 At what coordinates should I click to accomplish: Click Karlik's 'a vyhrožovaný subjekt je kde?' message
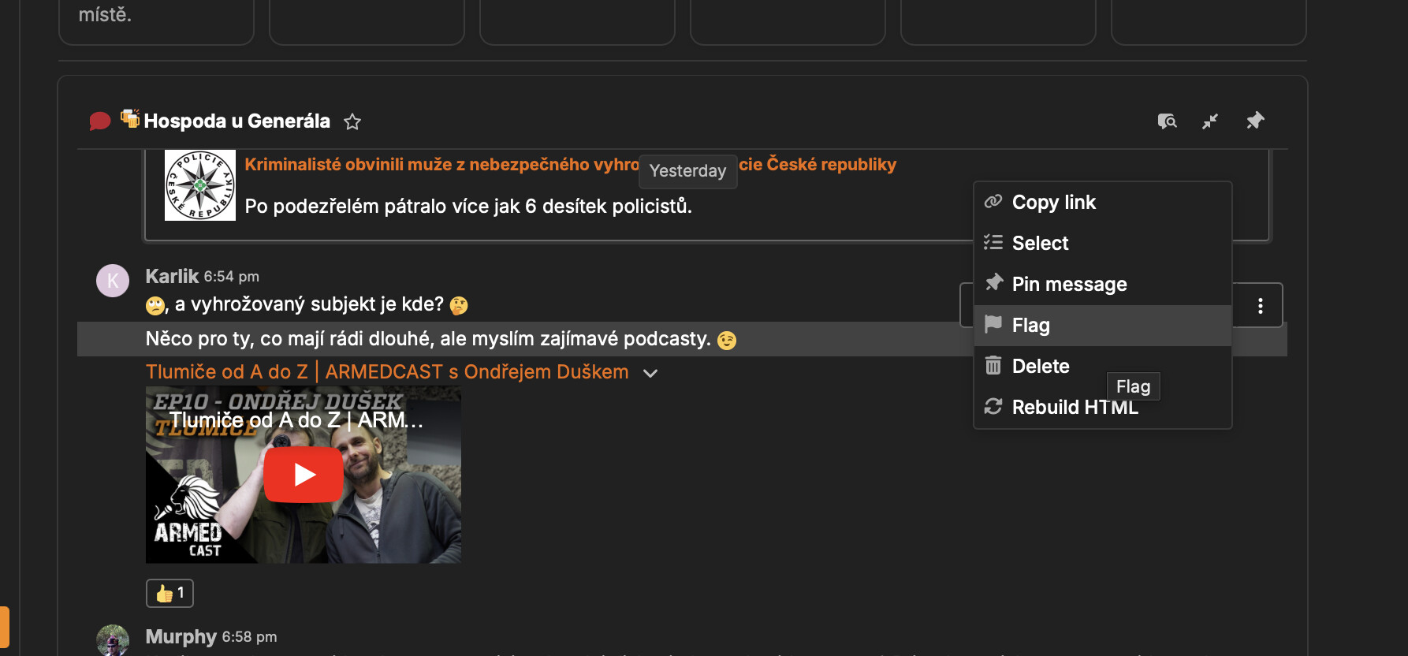(307, 304)
